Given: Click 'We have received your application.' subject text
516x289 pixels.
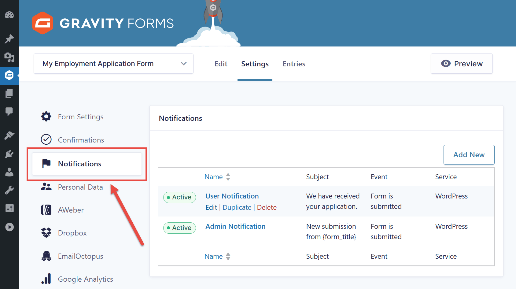Looking at the screenshot, I should [x=333, y=201].
